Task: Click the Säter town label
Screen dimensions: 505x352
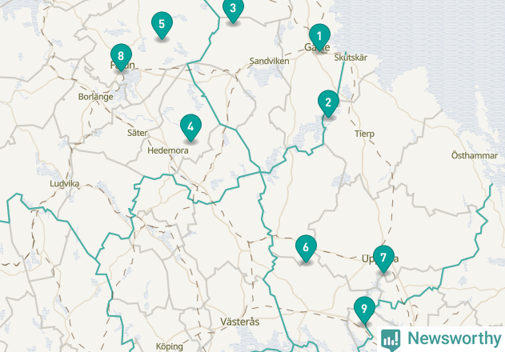Action: [137, 133]
